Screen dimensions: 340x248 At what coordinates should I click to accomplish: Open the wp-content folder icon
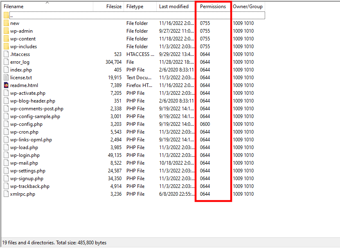(6, 38)
